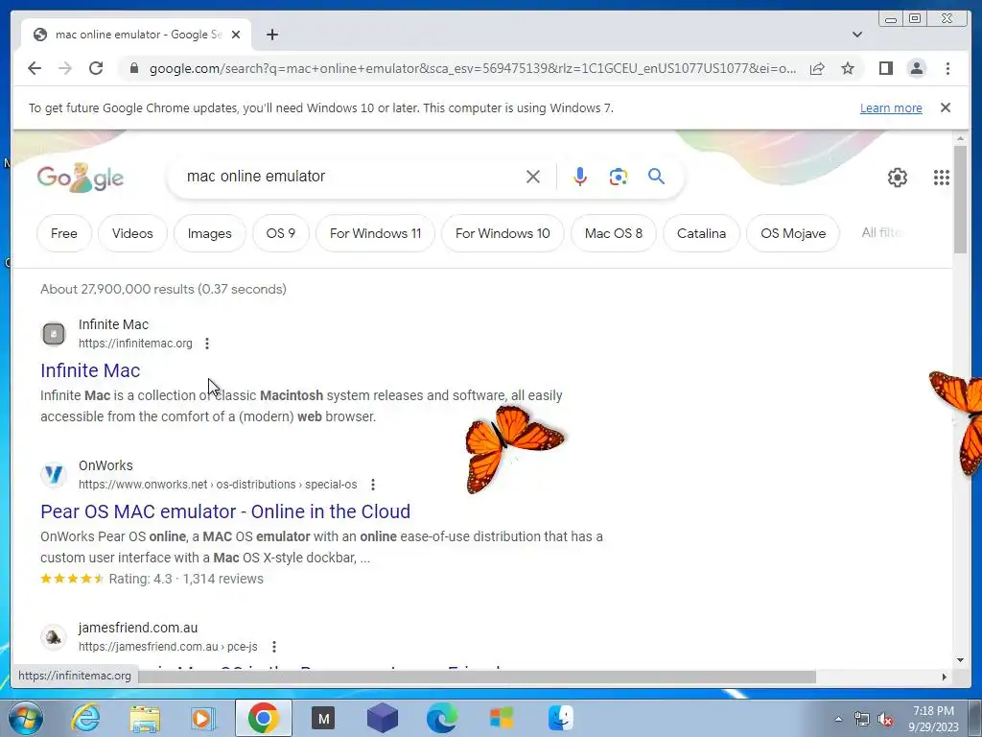This screenshot has width=982, height=737.
Task: Click the jamesfriend.com.au site name
Action: click(138, 628)
